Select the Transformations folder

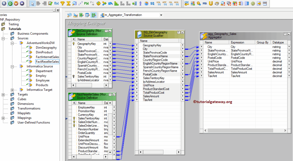[x=29, y=109]
